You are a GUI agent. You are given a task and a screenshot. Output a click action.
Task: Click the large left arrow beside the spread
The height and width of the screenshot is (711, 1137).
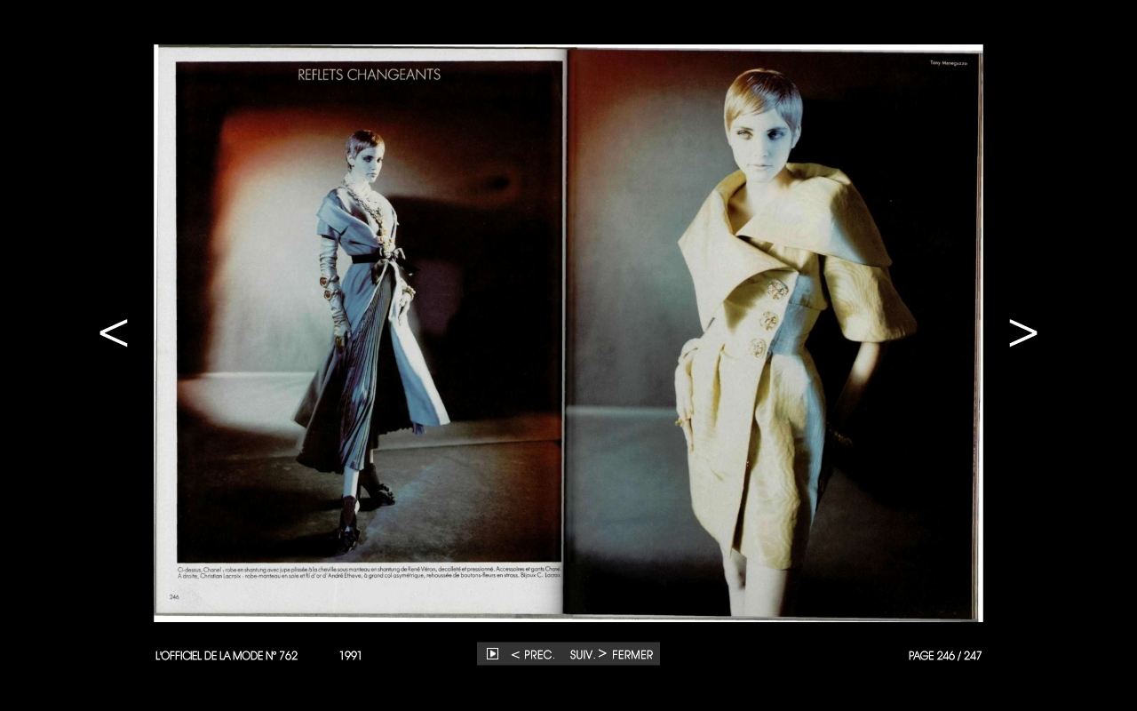coord(114,333)
